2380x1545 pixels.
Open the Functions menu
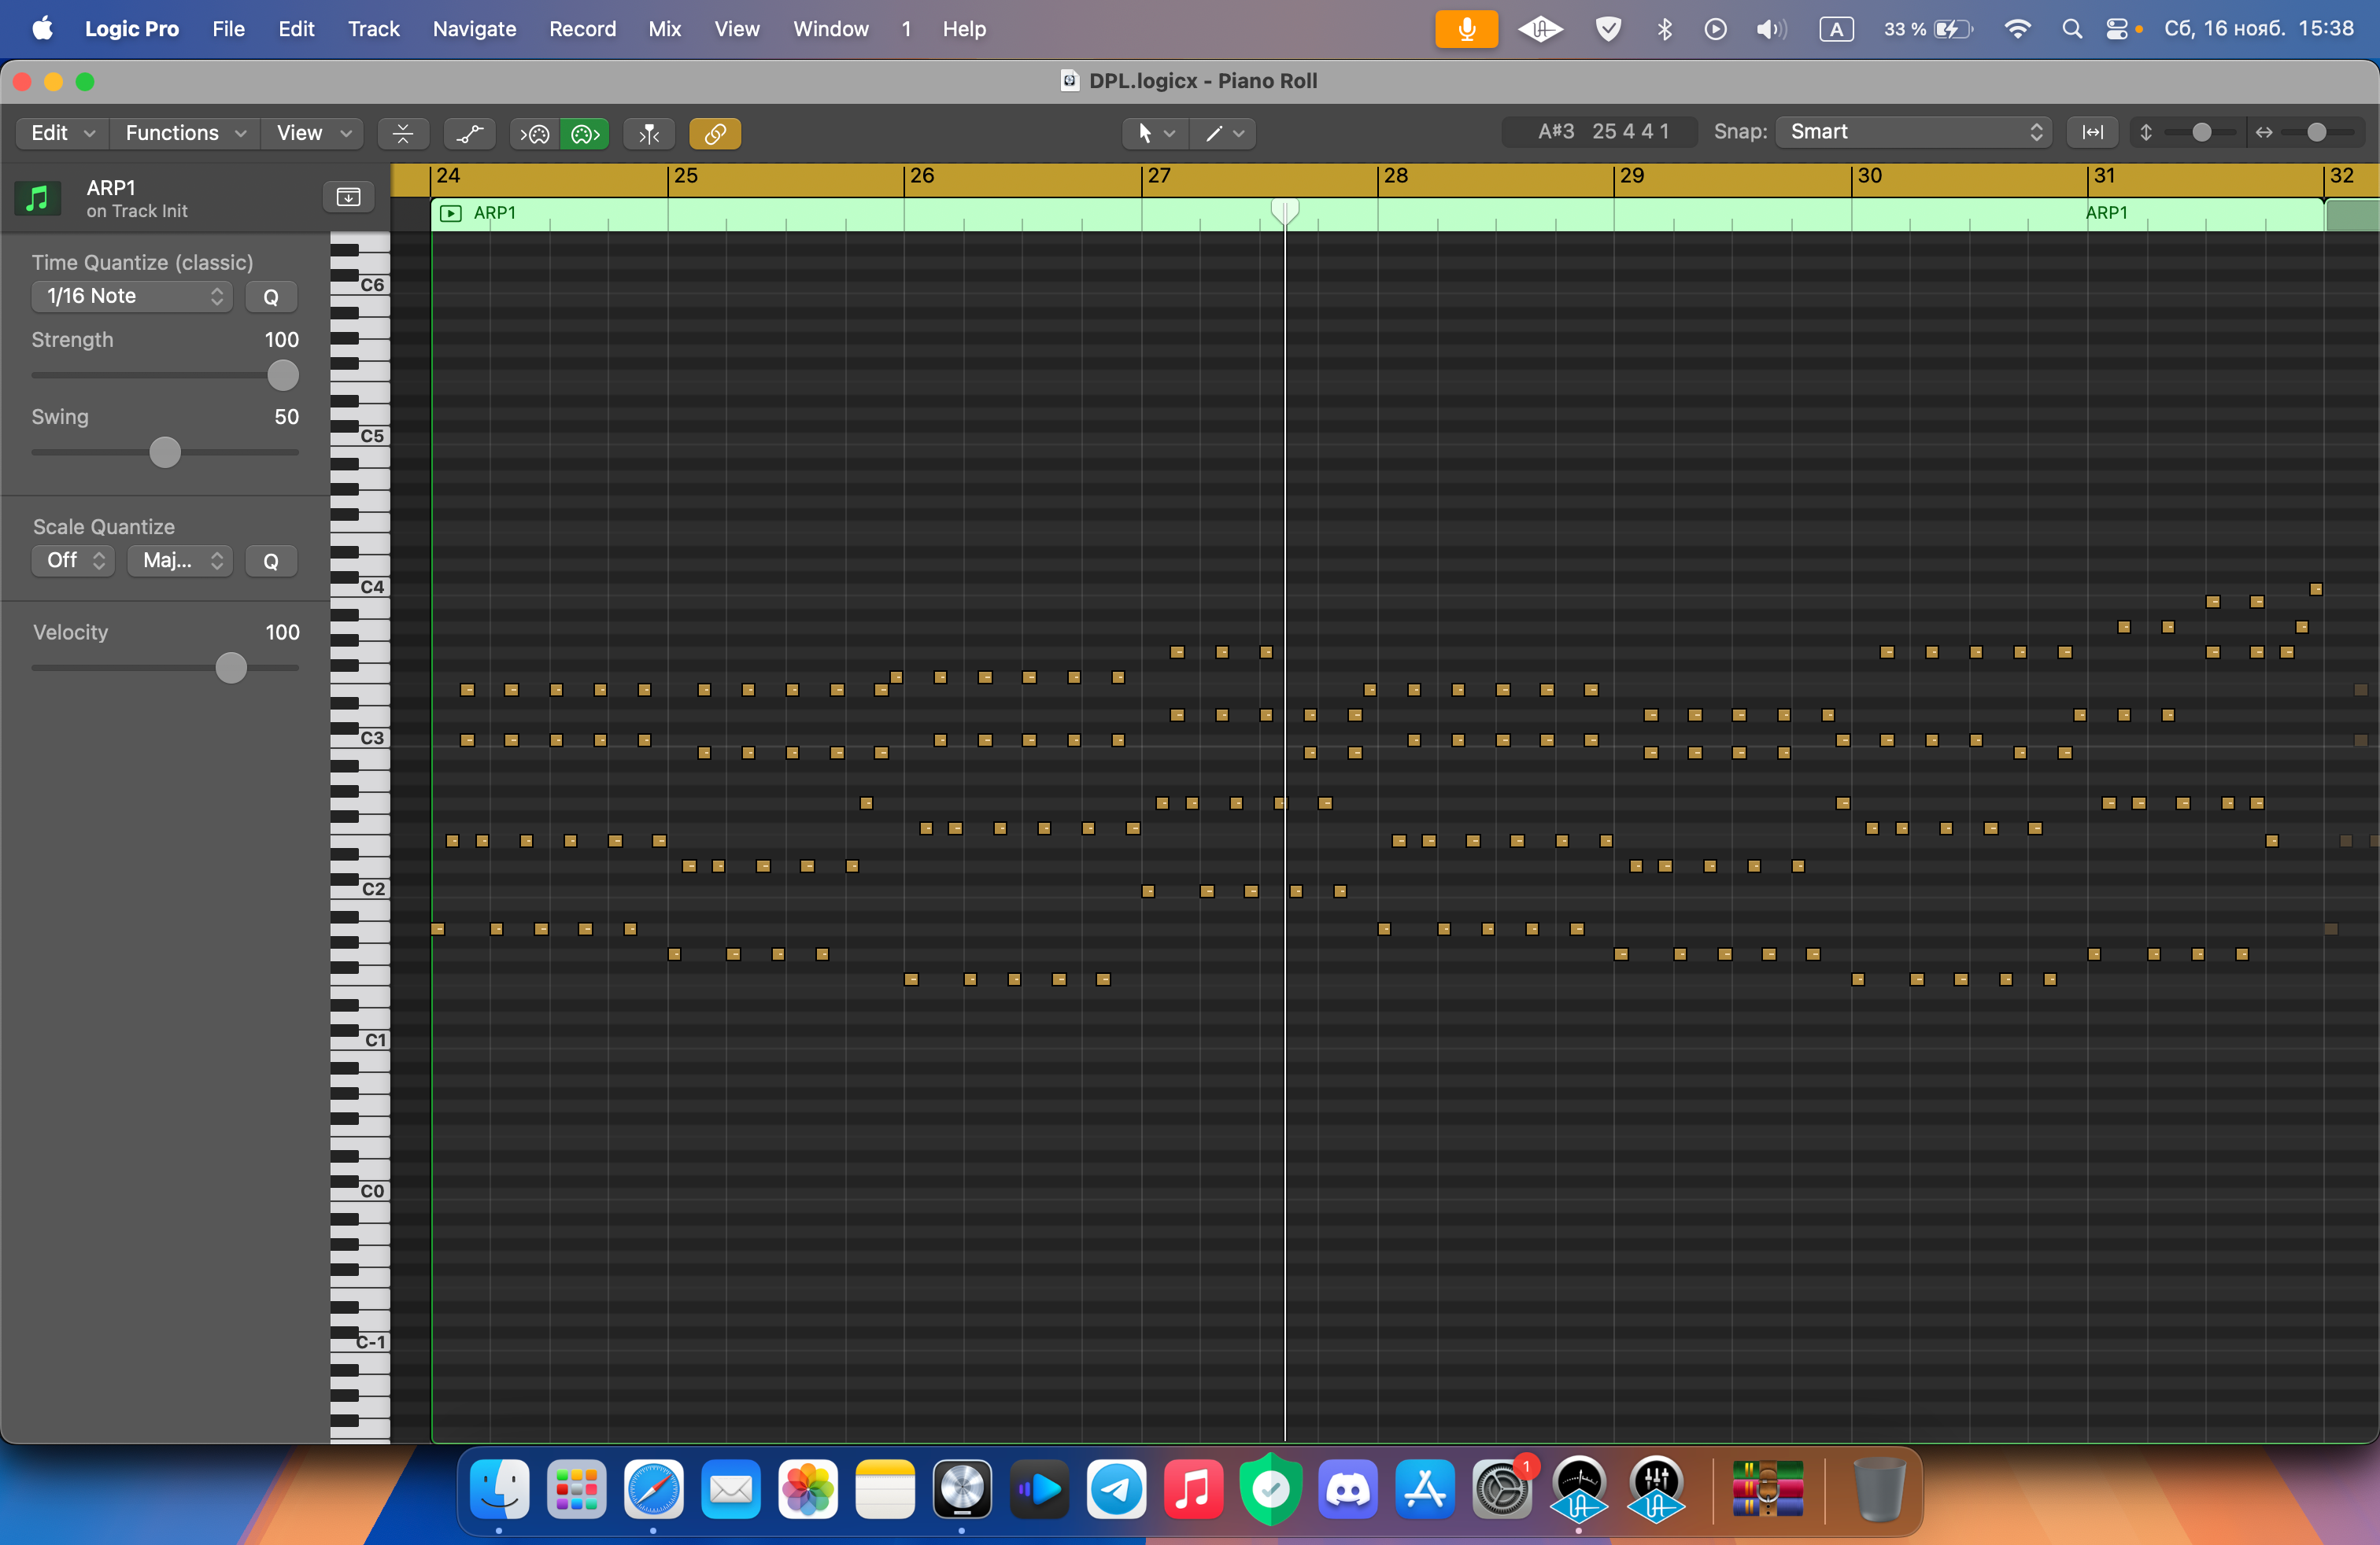tap(184, 133)
